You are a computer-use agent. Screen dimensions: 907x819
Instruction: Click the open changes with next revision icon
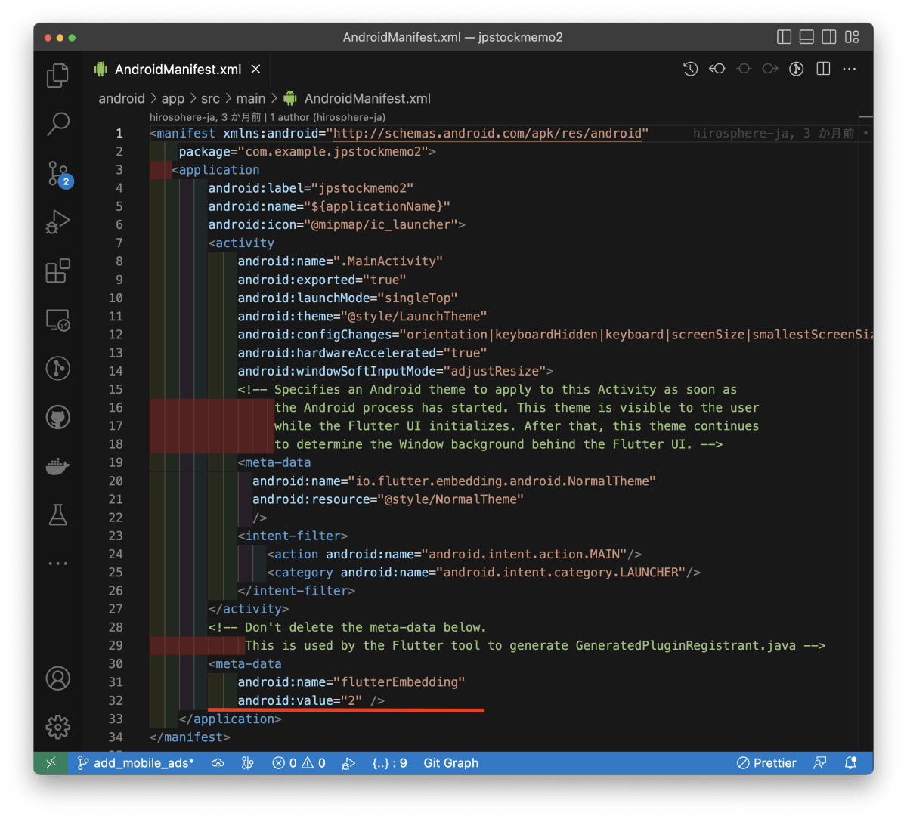coord(770,69)
